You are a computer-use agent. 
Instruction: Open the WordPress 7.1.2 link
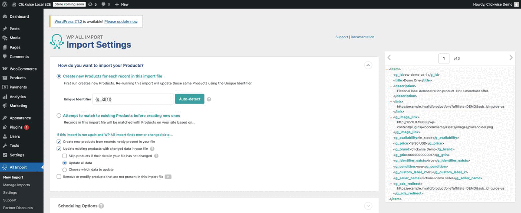coord(68,21)
